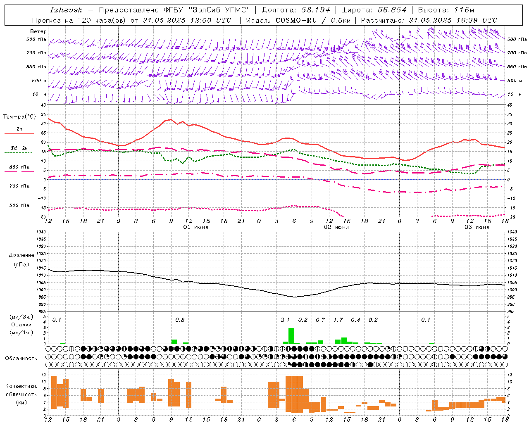Click the city name Izhevsk in header

[66, 10]
